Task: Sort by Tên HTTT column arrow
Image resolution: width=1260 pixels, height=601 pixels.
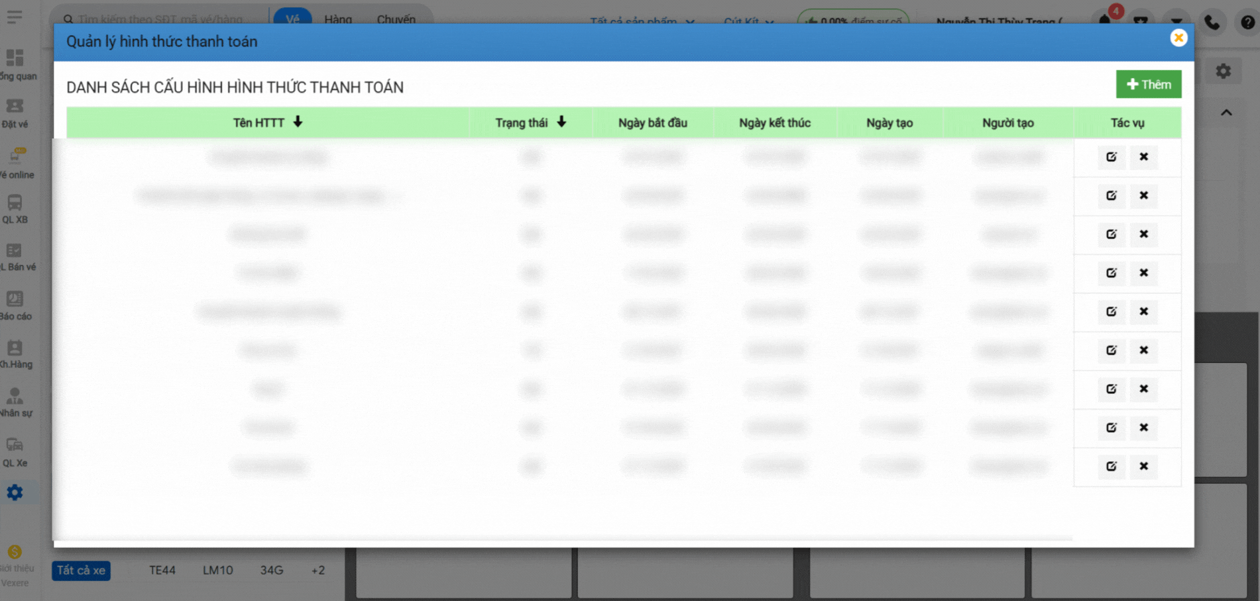Action: tap(298, 122)
